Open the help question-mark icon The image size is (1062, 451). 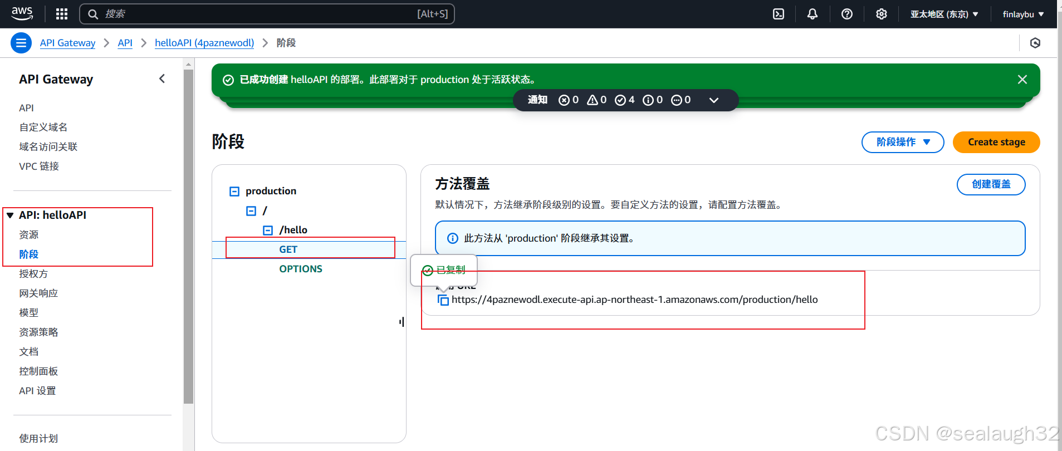[847, 14]
